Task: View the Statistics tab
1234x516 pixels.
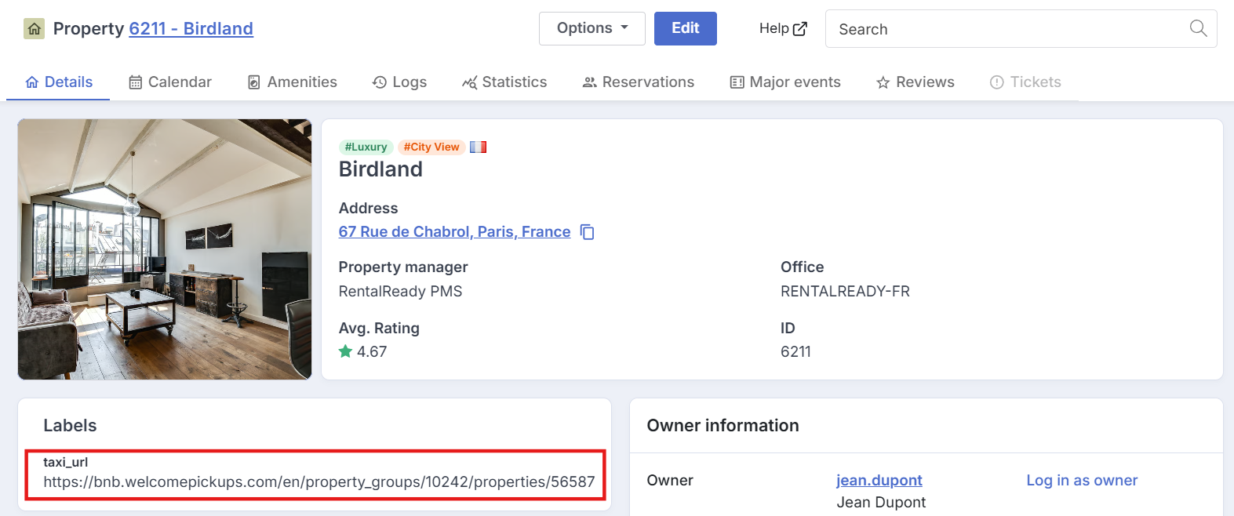Action: coord(504,82)
